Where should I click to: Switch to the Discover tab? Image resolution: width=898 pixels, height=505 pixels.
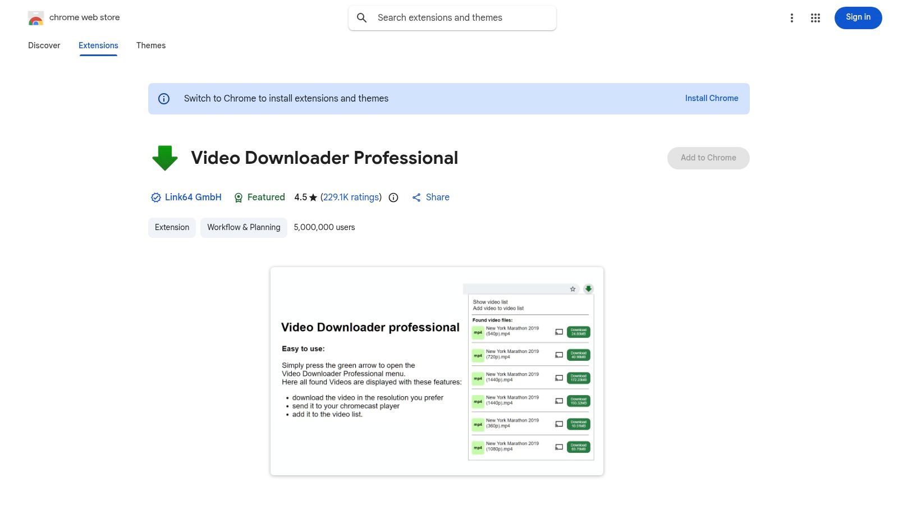[44, 45]
